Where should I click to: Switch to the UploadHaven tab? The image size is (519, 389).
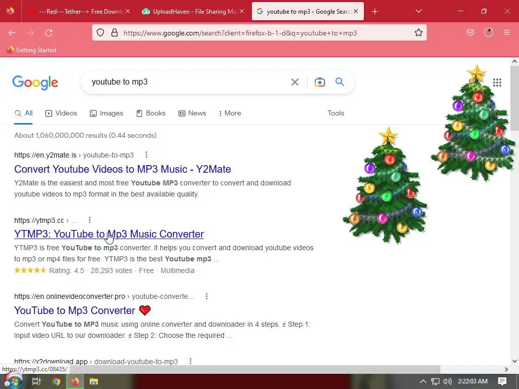click(x=193, y=11)
